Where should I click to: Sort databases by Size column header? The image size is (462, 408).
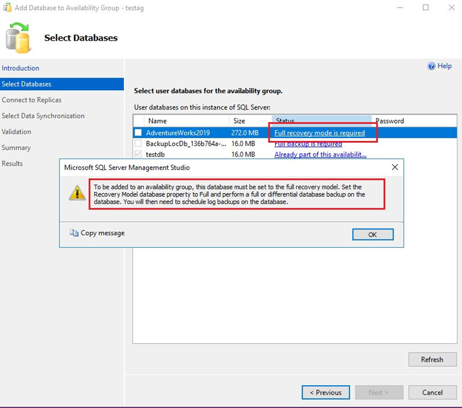(x=239, y=121)
